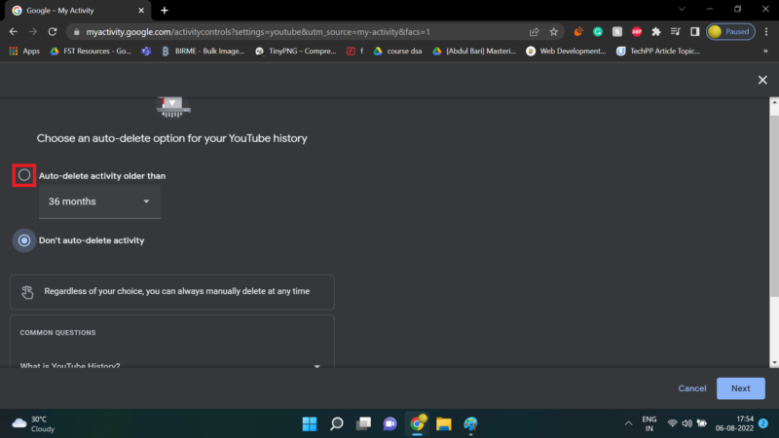Screen dimensions: 779x438
Task: Close the Google My Activity tab
Action: pos(141,11)
